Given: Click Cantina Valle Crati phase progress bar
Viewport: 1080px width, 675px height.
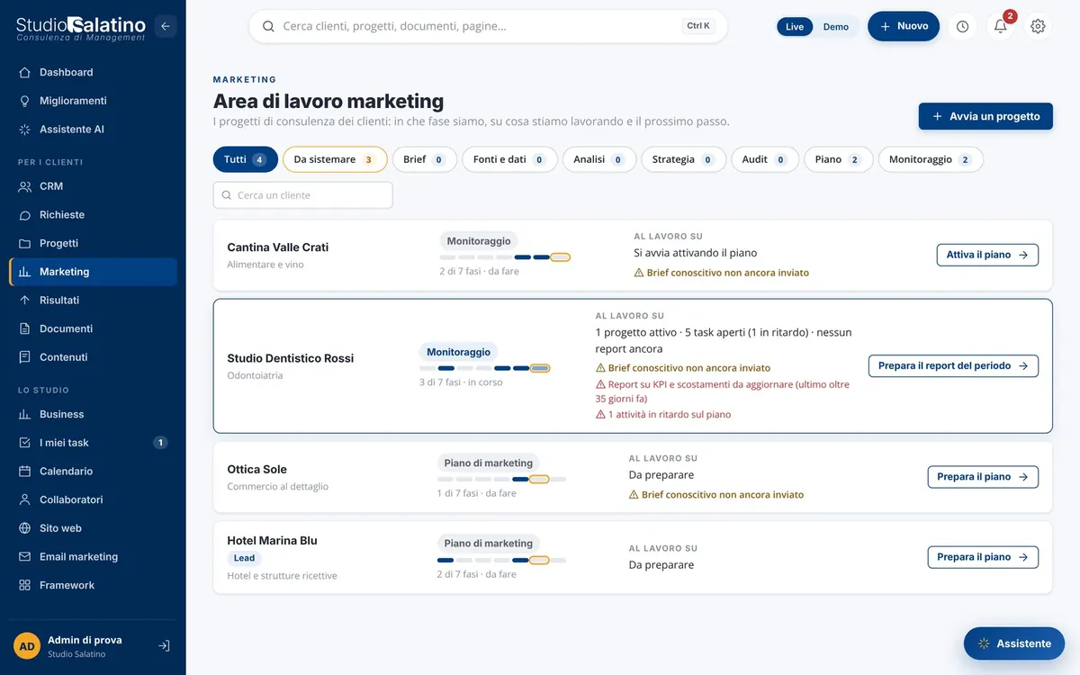Looking at the screenshot, I should tap(505, 257).
